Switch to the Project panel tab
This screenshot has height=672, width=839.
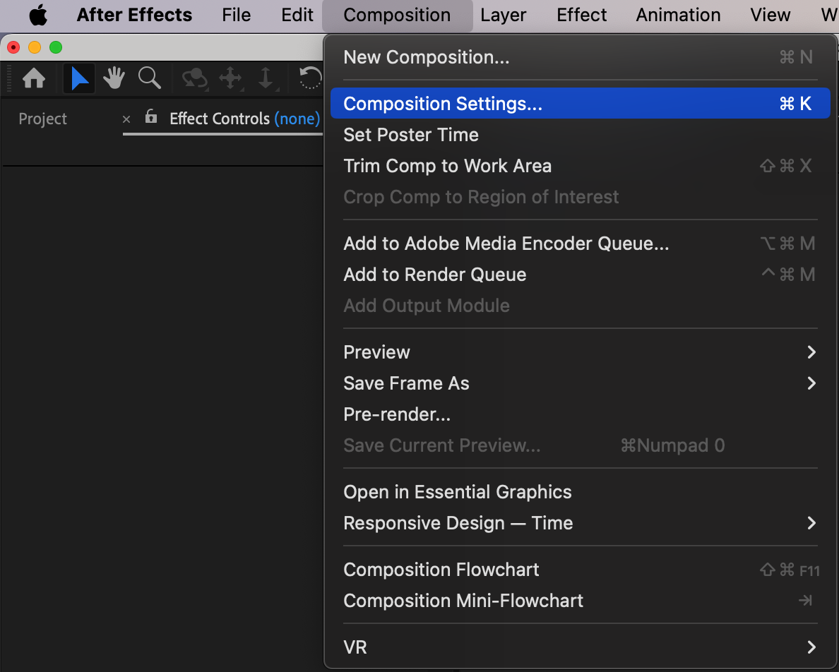pos(43,119)
